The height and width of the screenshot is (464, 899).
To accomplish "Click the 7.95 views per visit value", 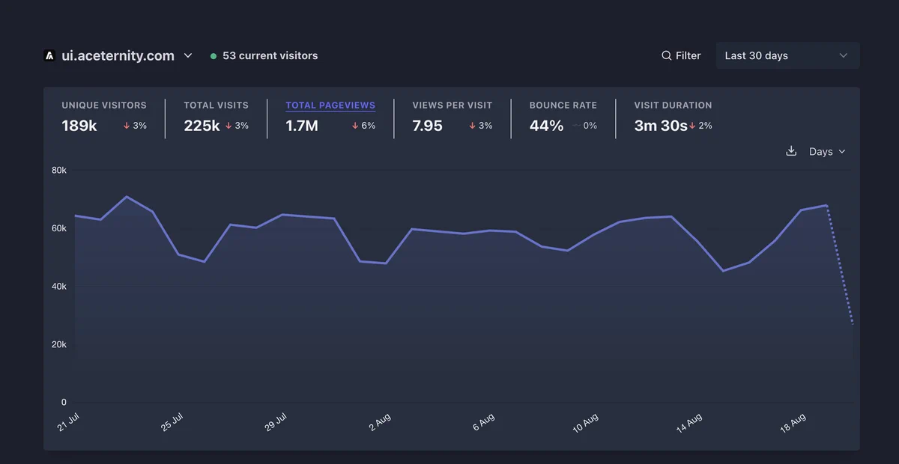I will coord(427,126).
